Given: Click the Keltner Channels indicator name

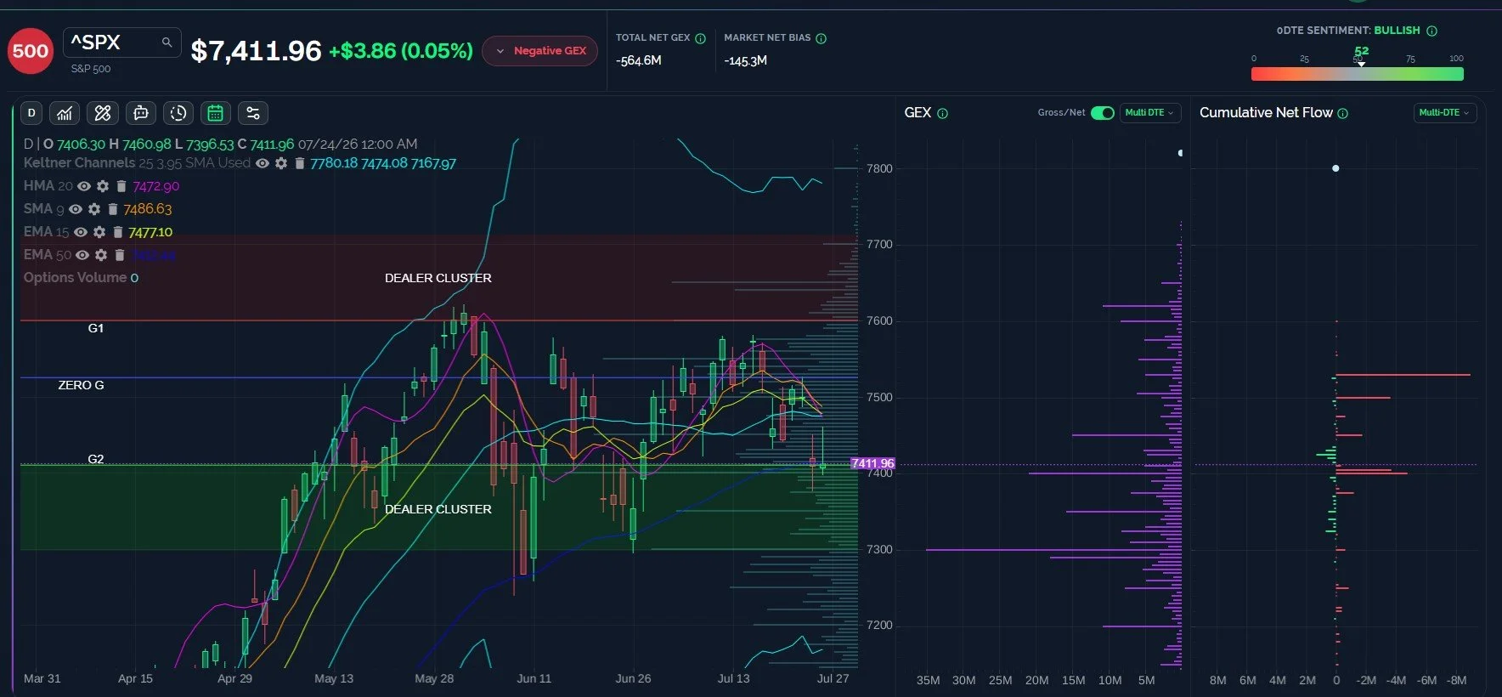Looking at the screenshot, I should tap(79, 163).
